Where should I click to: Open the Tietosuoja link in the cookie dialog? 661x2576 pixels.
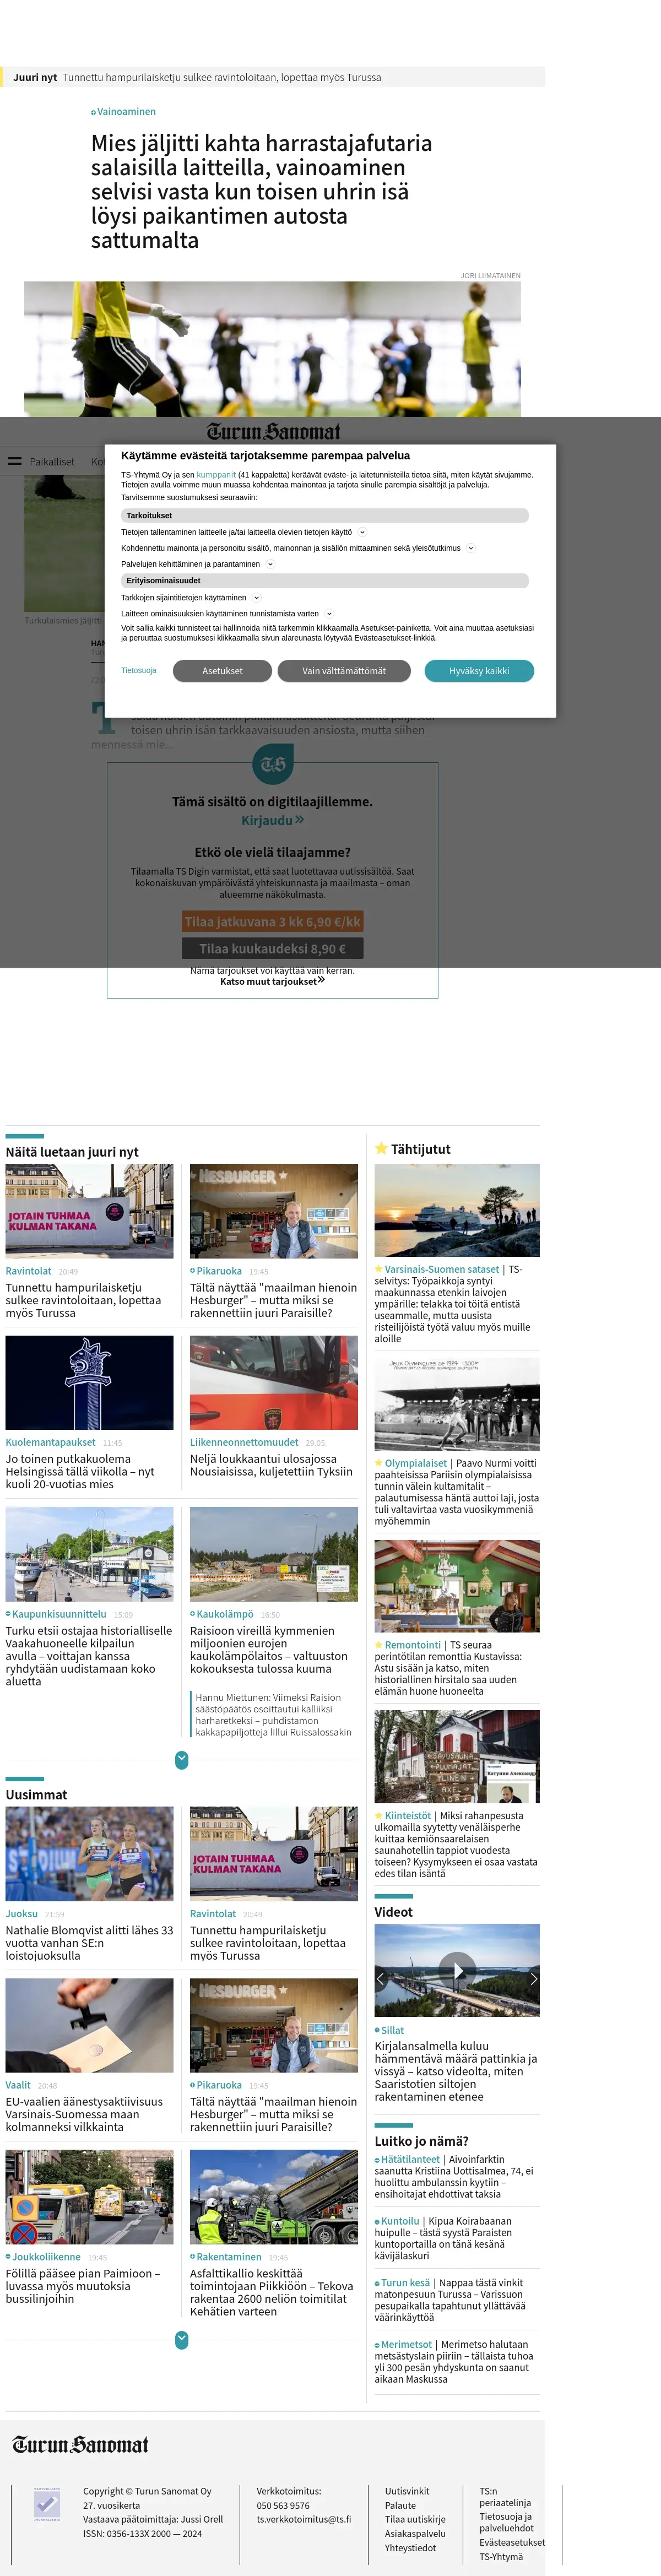tap(139, 671)
